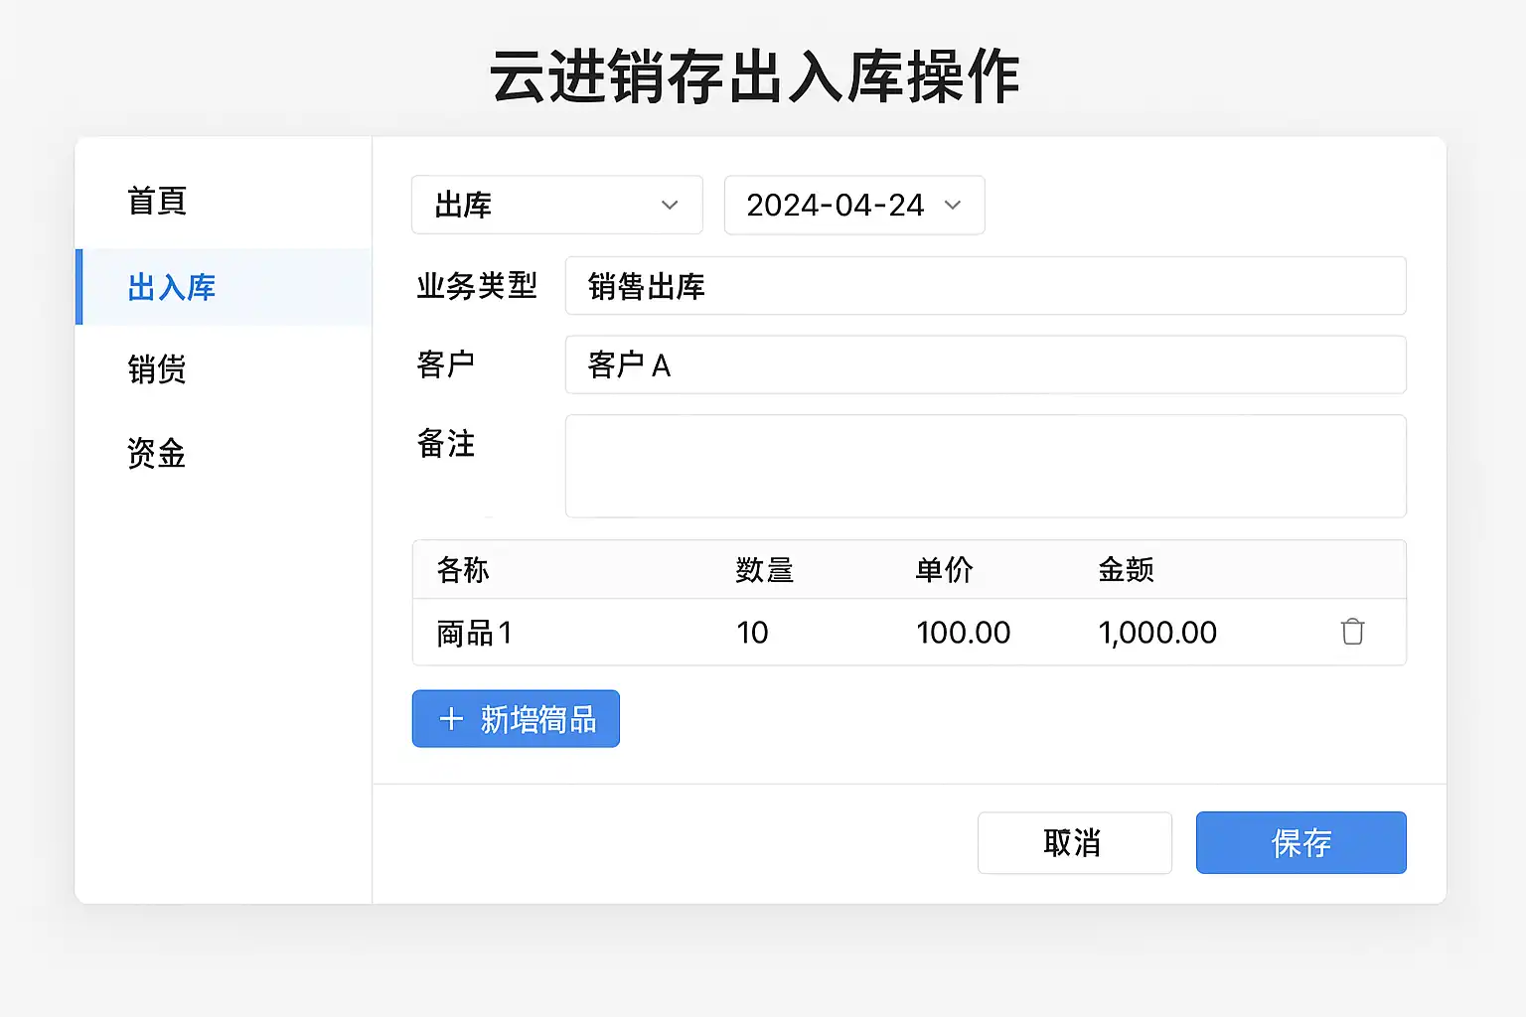Focus the 业务类型 field showing 销售出库
The image size is (1526, 1017).
point(985,286)
